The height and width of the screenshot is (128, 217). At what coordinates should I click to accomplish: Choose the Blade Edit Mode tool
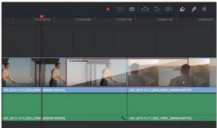tap(132, 9)
